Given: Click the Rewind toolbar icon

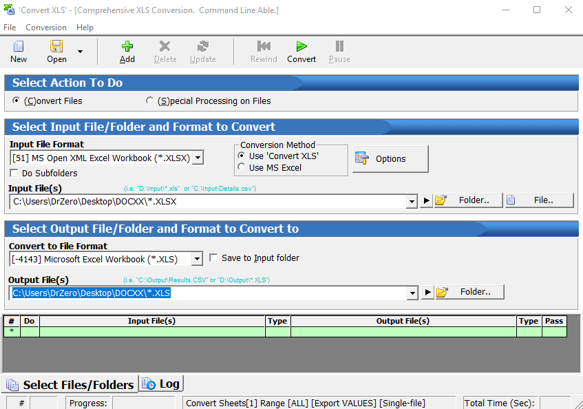Looking at the screenshot, I should point(264,47).
